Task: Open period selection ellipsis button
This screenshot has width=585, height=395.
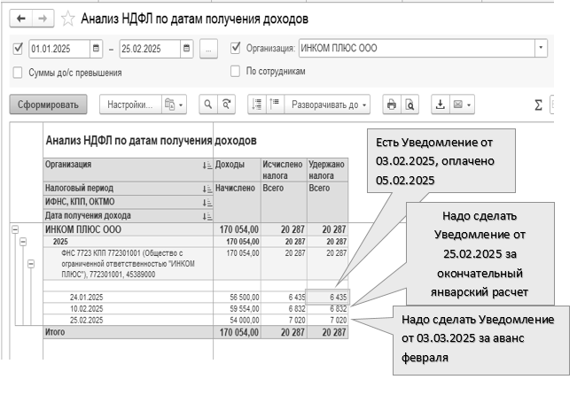Action: pos(208,49)
